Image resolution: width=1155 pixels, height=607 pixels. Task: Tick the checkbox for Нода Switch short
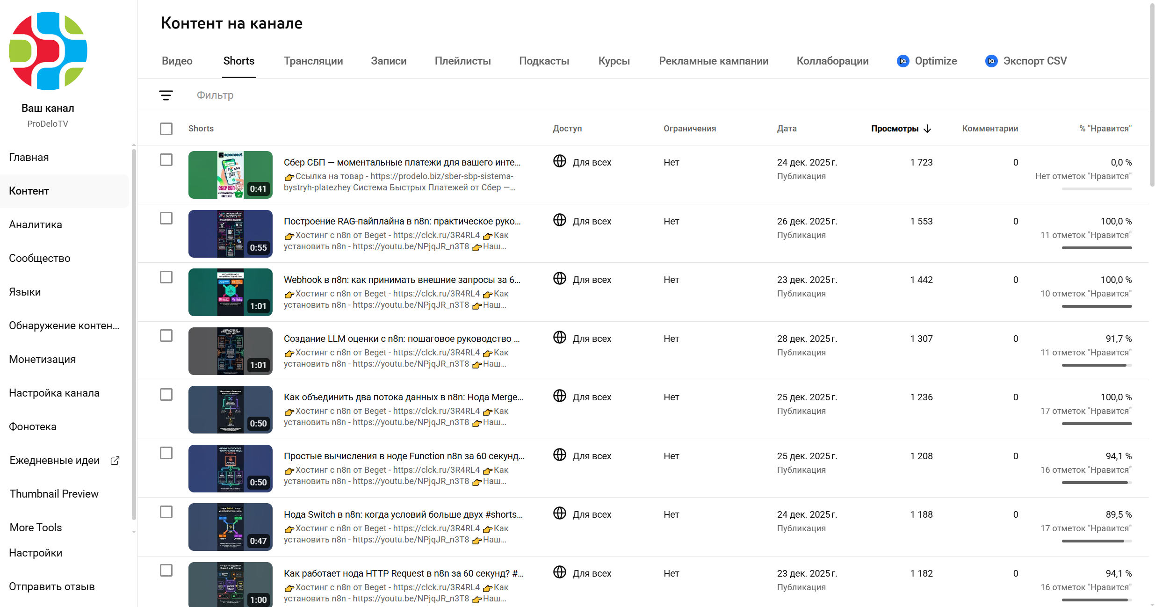click(x=166, y=512)
